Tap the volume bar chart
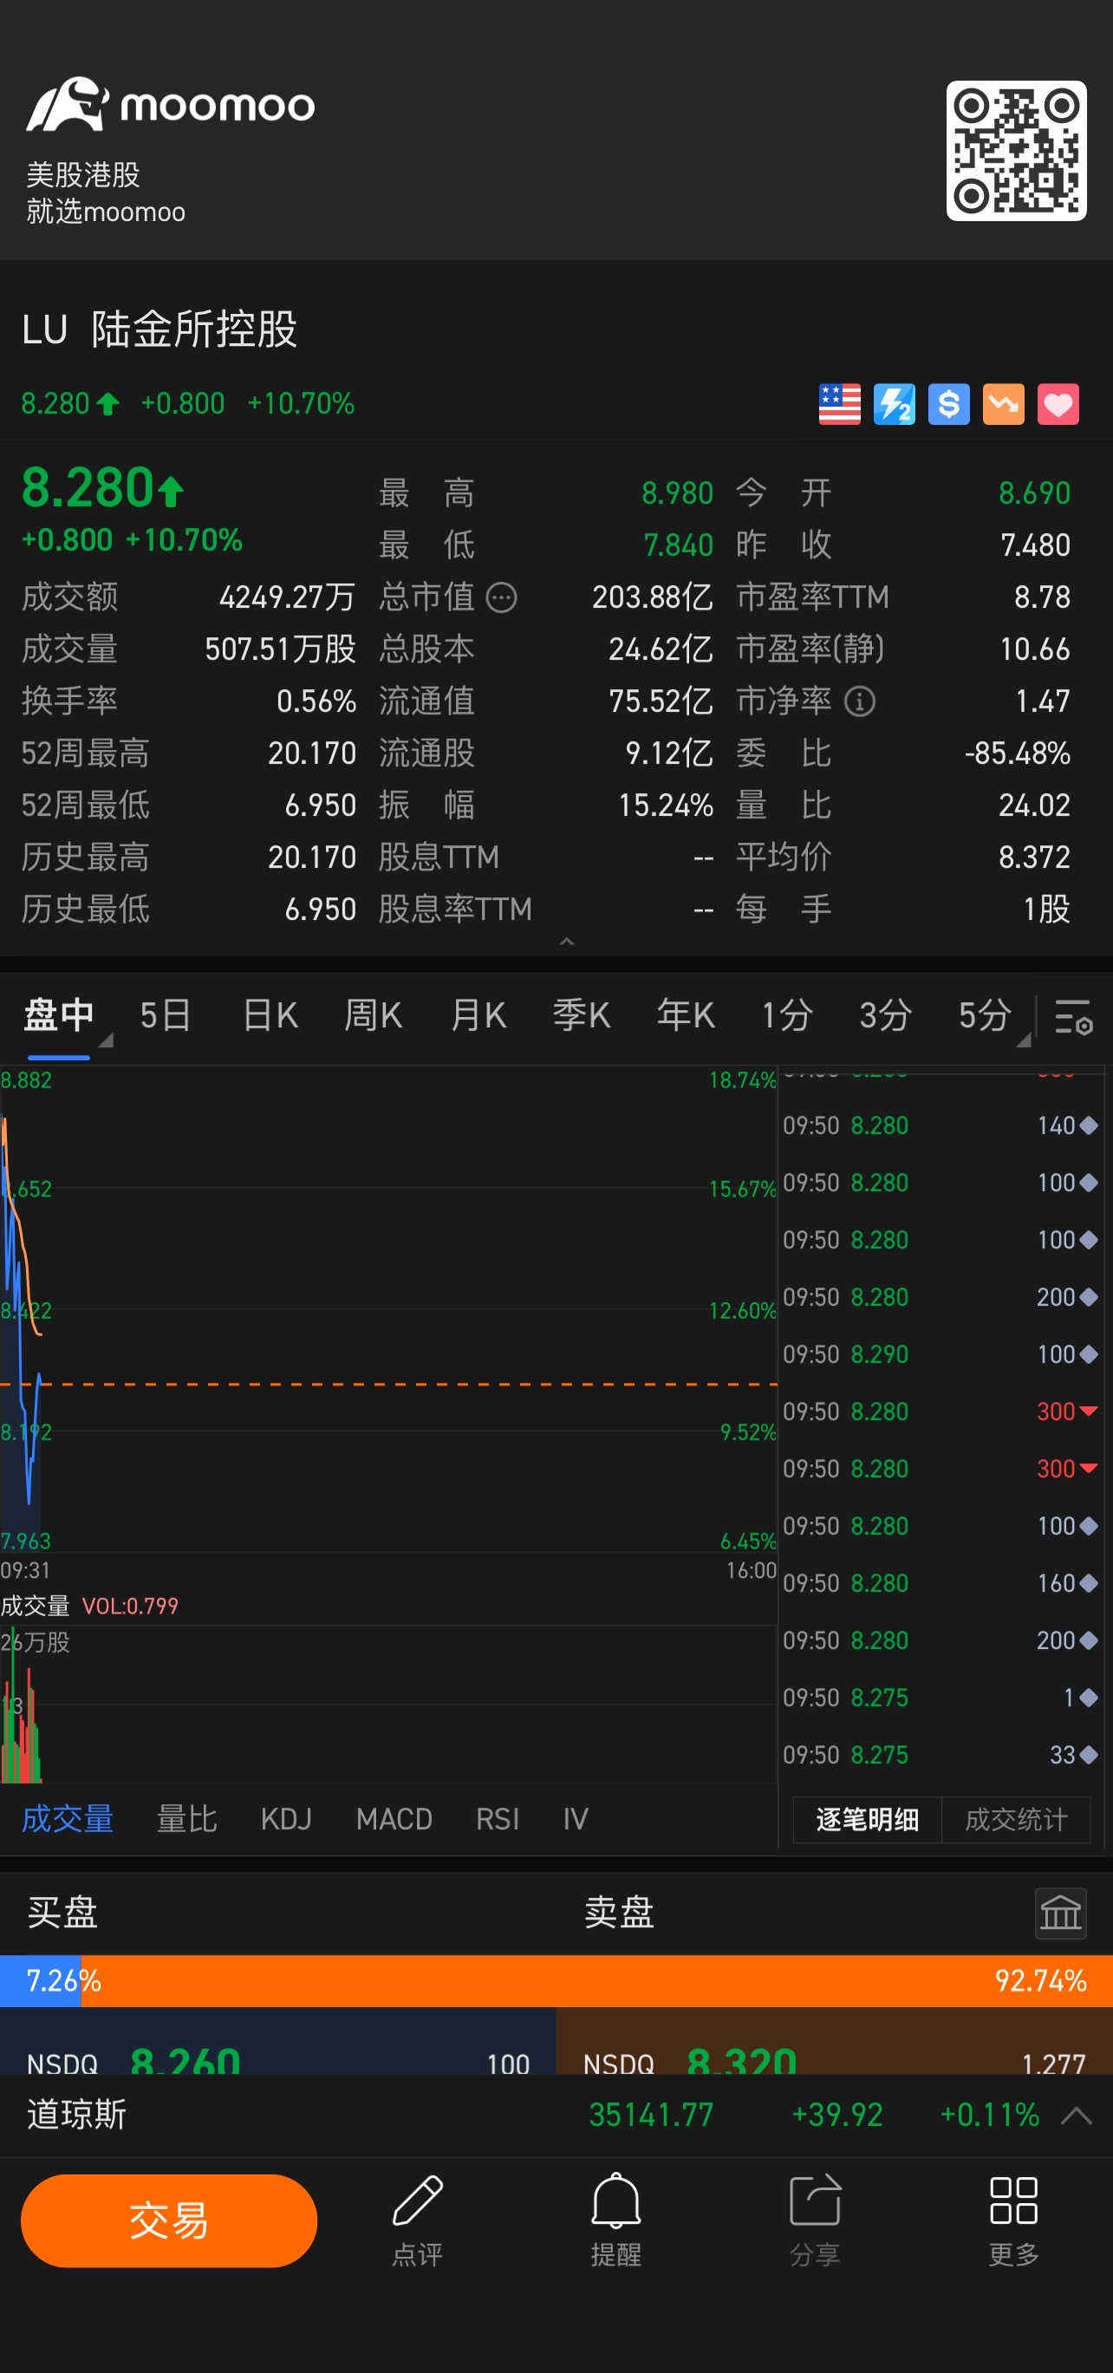 point(389,1705)
